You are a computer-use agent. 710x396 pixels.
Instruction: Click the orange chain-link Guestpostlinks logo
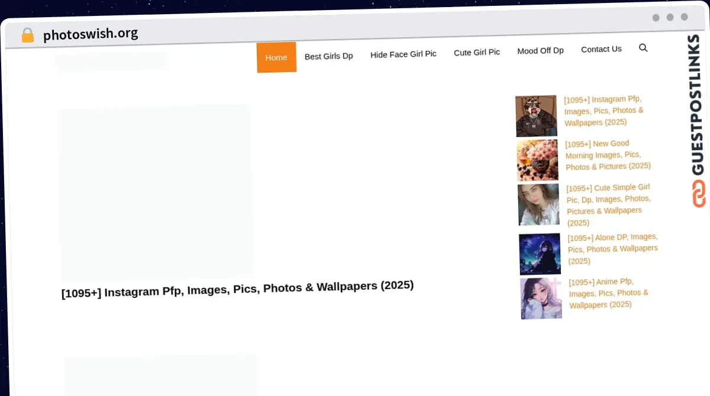699,194
